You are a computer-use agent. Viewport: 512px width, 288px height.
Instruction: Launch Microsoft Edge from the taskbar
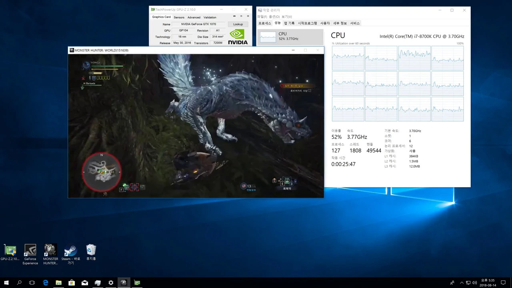point(46,283)
